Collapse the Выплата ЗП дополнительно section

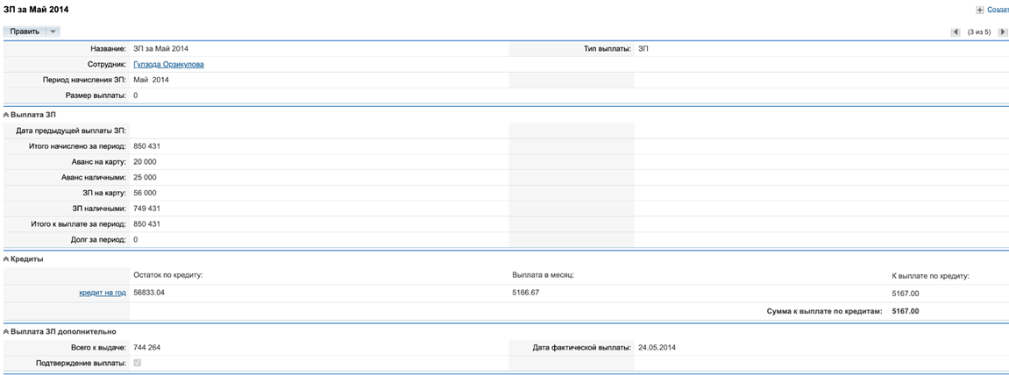[x=7, y=332]
